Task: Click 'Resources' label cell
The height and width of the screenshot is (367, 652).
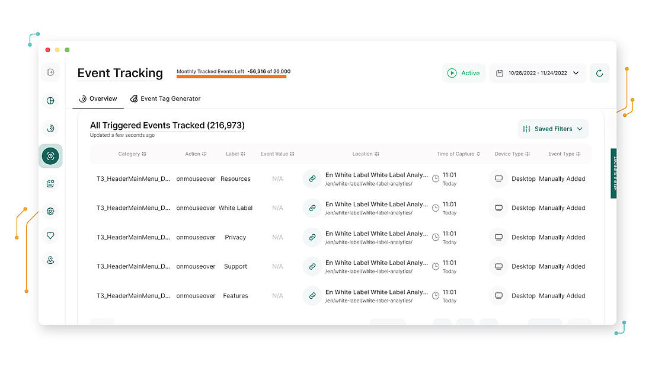Action: tap(235, 179)
